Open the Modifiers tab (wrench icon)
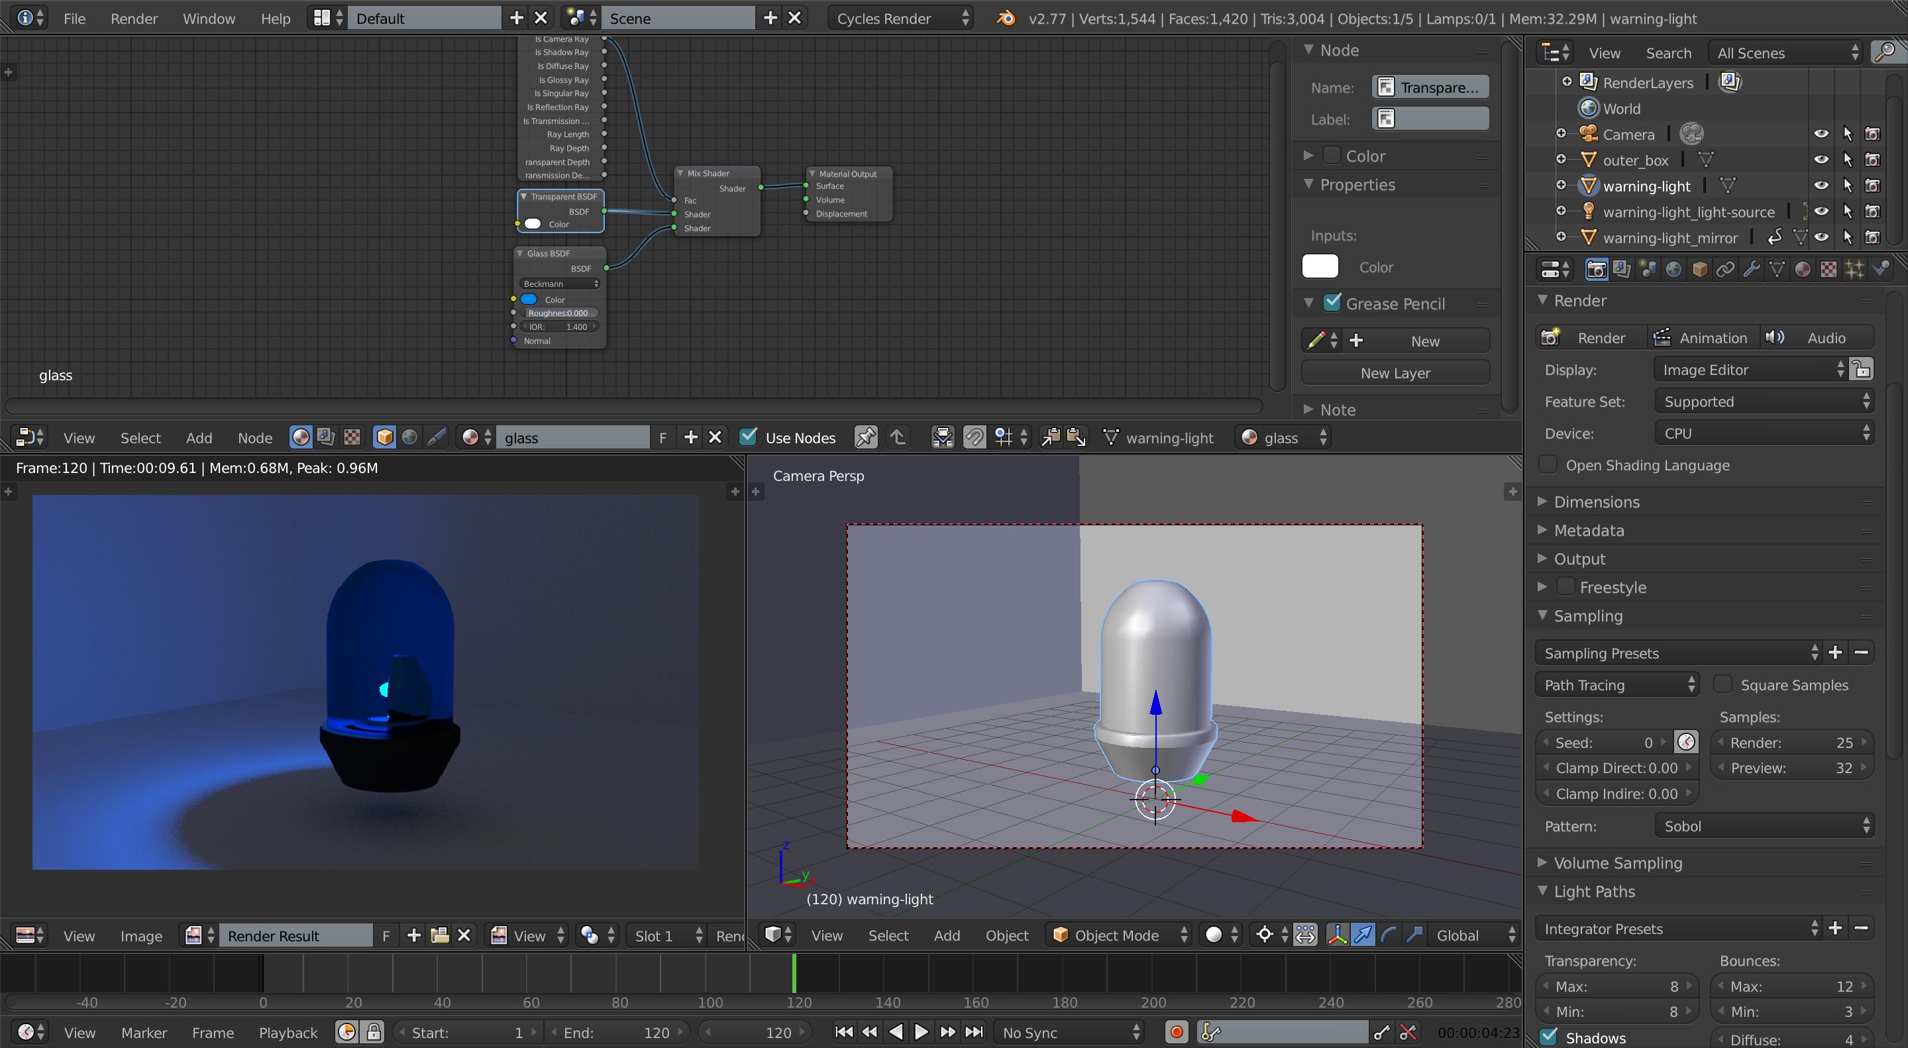The width and height of the screenshot is (1908, 1048). coord(1752,270)
